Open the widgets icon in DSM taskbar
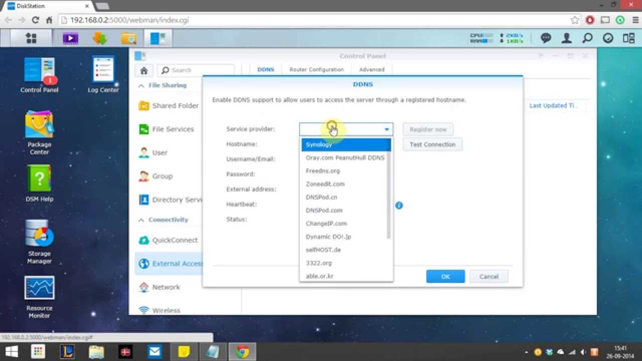Image resolution: width=642 pixels, height=361 pixels. 608,38
